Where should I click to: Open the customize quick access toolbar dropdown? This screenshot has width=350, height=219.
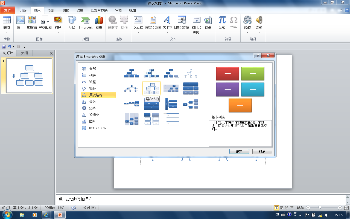(24, 47)
